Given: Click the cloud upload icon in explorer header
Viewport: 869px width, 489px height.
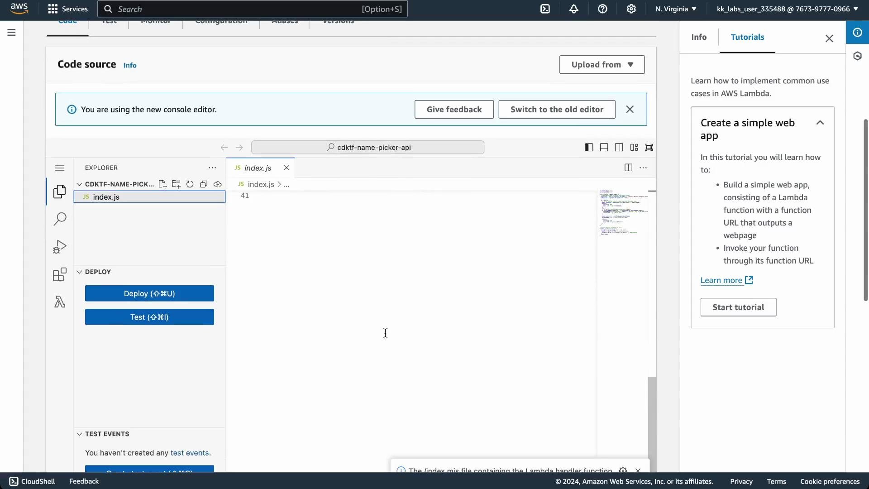Looking at the screenshot, I should [218, 184].
